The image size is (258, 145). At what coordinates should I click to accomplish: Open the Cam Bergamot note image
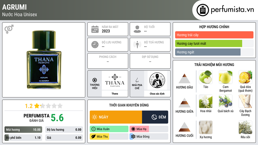[x=225, y=77]
